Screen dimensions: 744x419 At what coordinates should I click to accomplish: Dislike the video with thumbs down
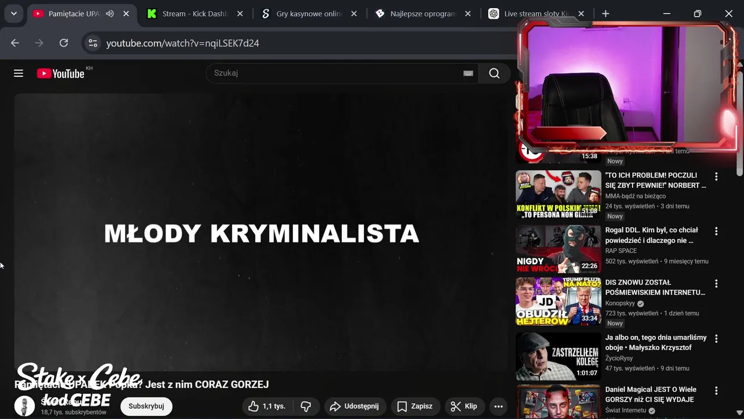pos(306,406)
